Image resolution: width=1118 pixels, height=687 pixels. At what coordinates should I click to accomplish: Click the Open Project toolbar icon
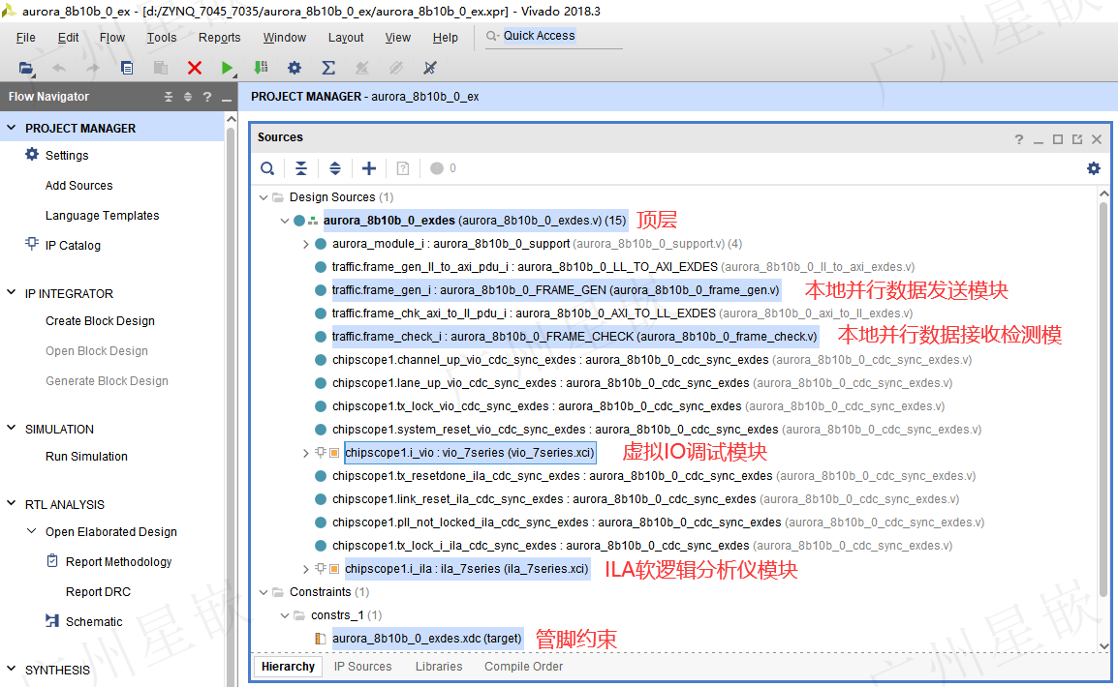point(25,69)
